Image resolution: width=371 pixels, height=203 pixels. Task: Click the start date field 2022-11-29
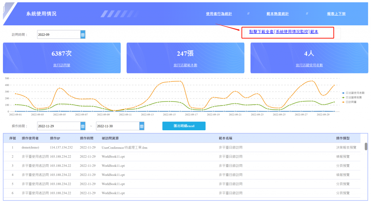(x=59, y=126)
